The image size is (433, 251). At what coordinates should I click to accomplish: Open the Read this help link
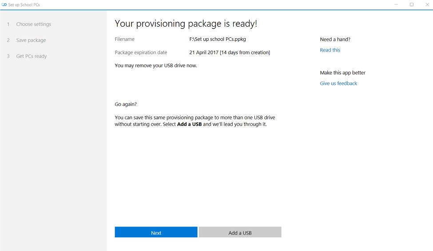point(330,50)
